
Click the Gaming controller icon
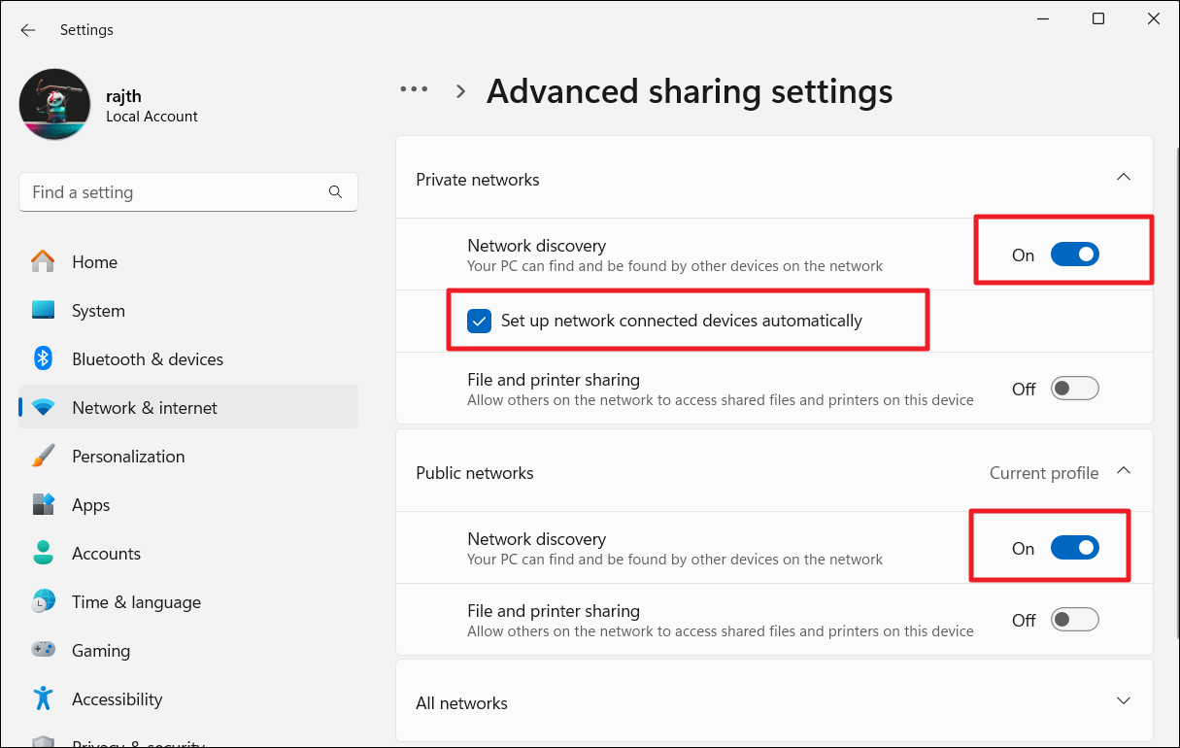click(43, 651)
